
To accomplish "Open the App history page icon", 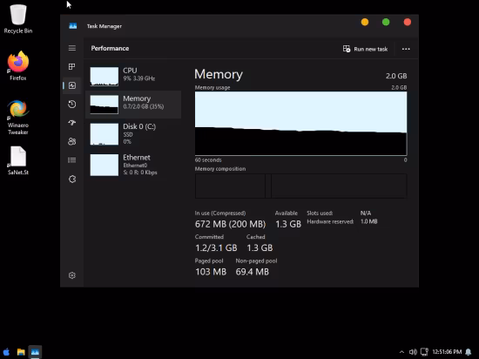I will (x=72, y=105).
